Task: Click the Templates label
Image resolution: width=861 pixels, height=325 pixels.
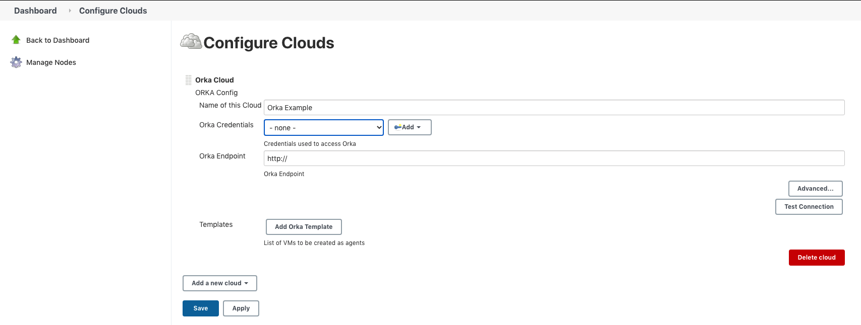Action: point(216,224)
